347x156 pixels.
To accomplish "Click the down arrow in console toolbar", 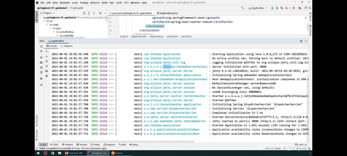I will (46, 56).
